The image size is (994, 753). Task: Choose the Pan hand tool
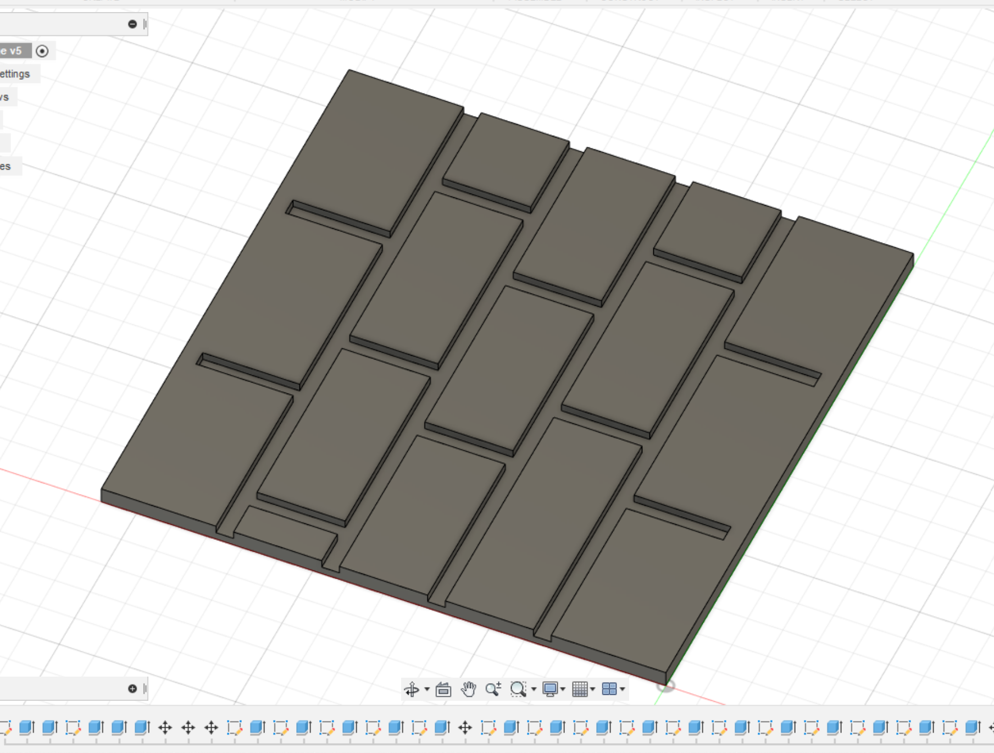pyautogui.click(x=468, y=689)
